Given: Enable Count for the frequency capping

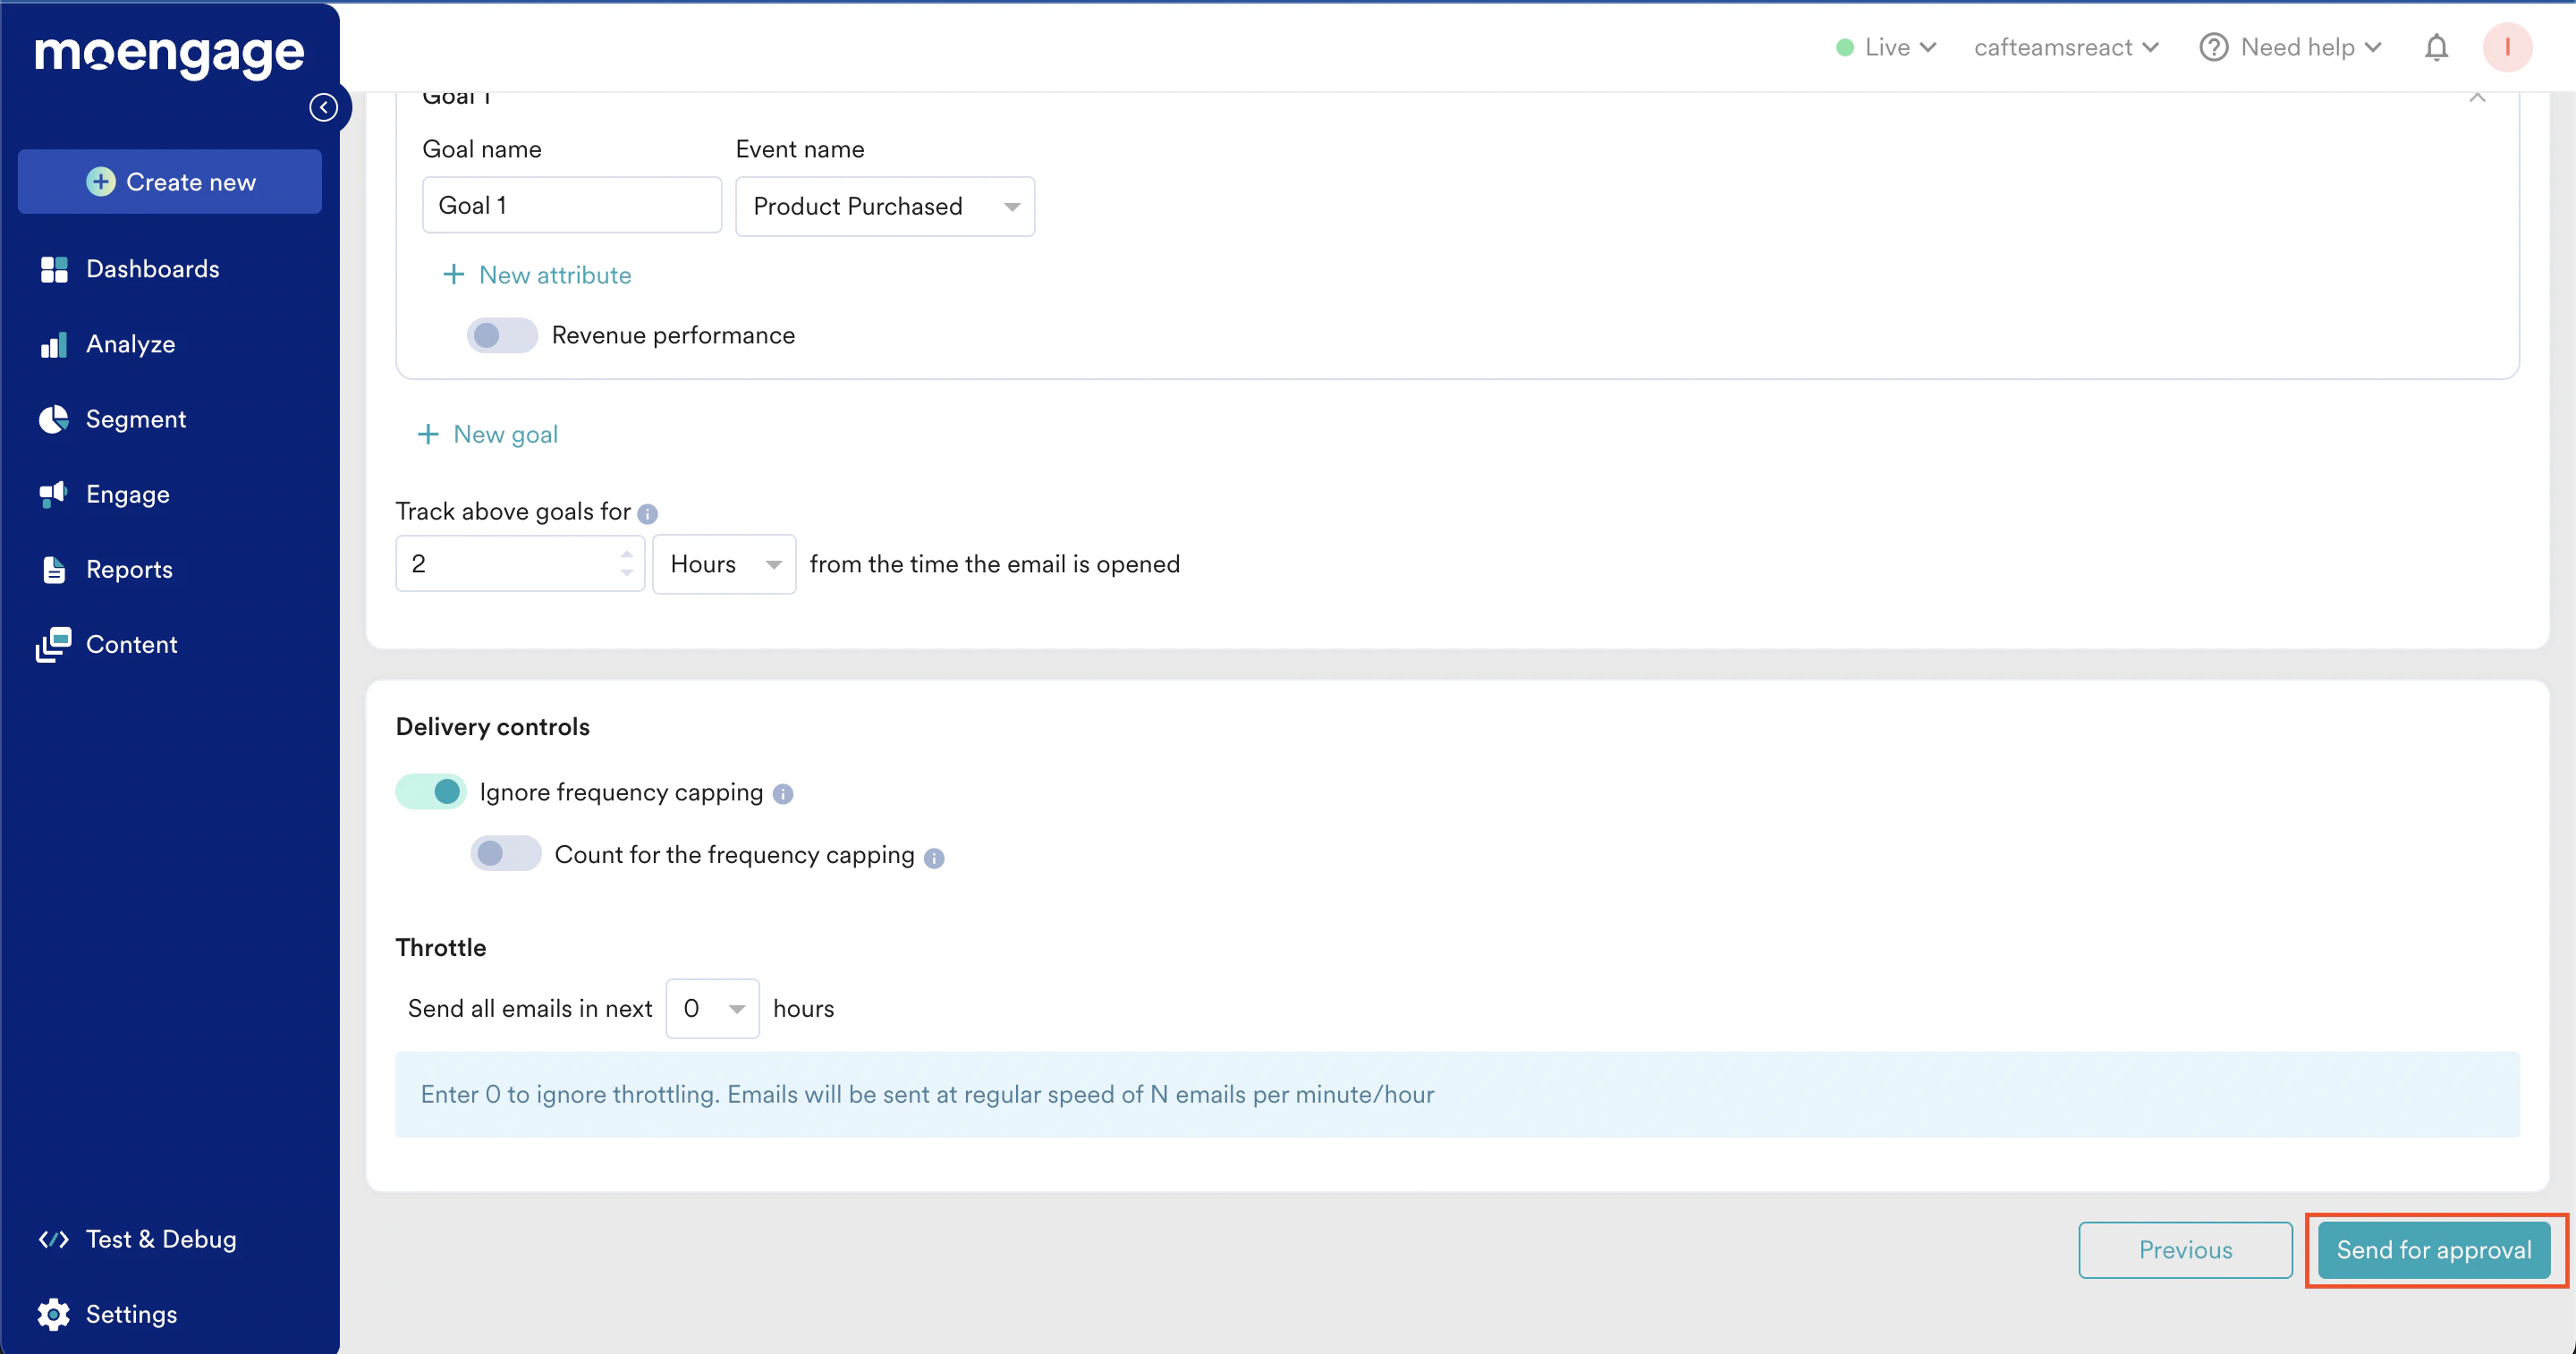Looking at the screenshot, I should [505, 853].
